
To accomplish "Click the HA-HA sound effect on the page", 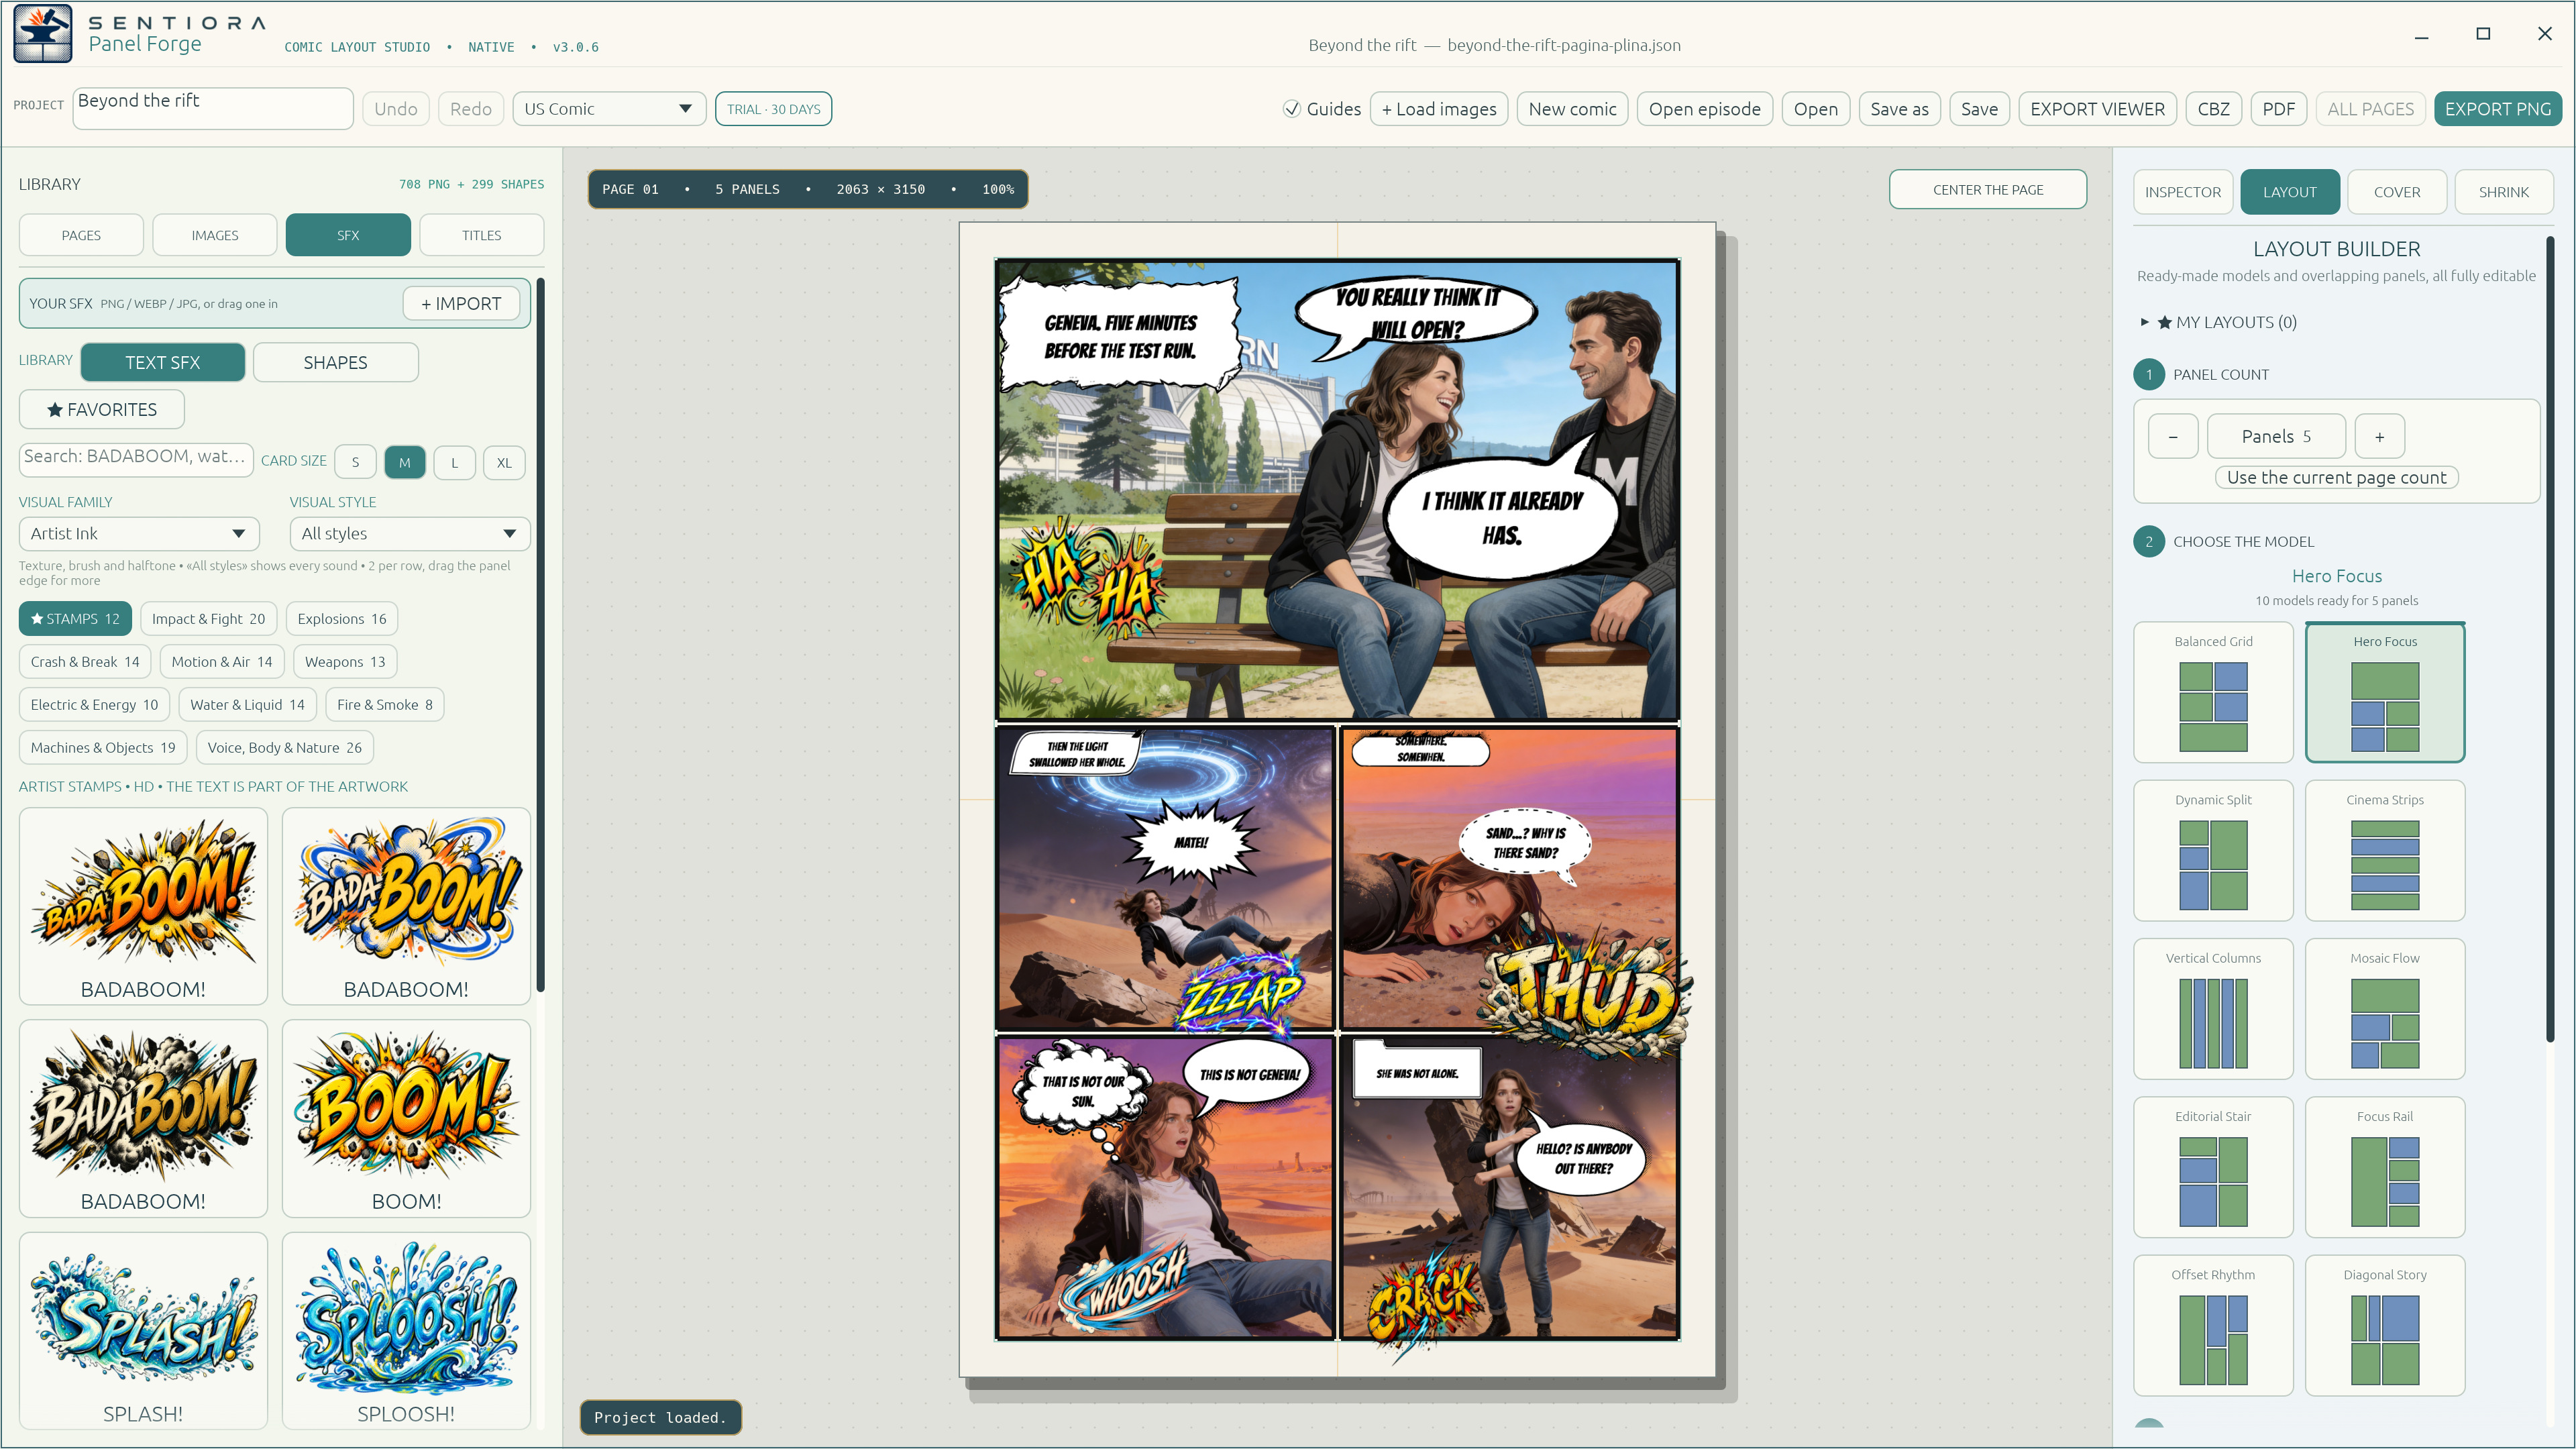I will (x=1090, y=580).
